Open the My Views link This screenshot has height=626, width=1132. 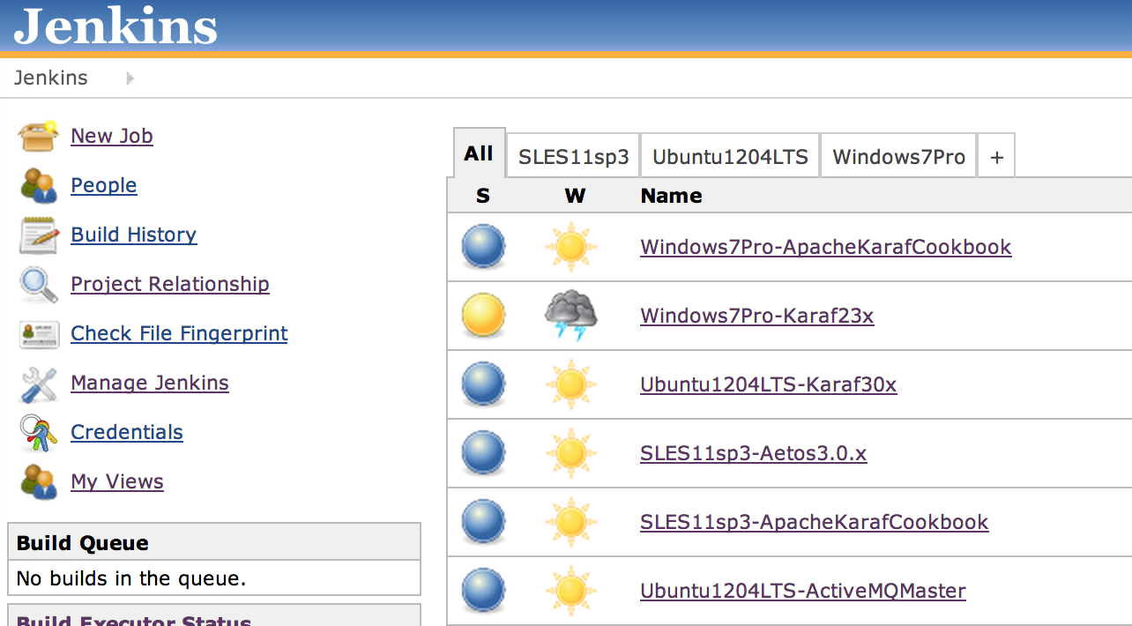[117, 481]
